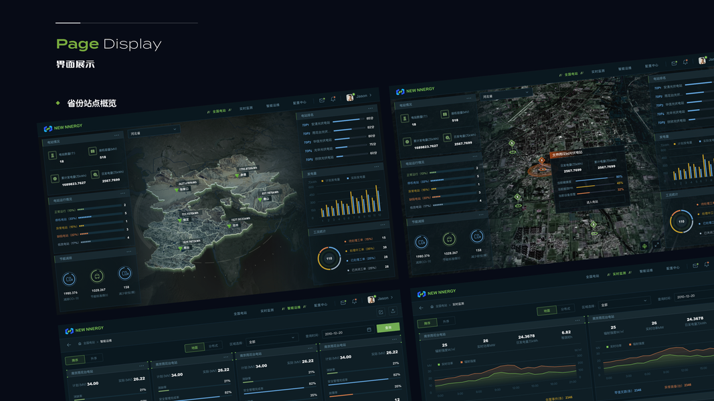Click the CO₂ ring icon above 1980.376 in province map dashboard
714x401 pixels.
(69, 279)
